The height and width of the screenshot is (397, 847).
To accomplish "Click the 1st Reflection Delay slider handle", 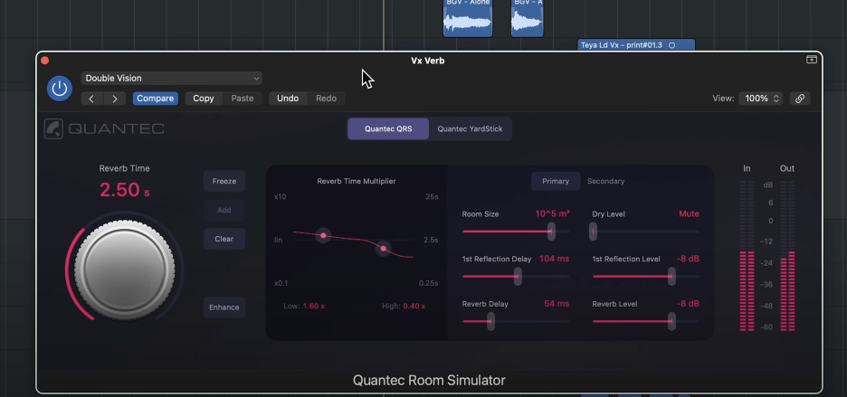I will 518,276.
